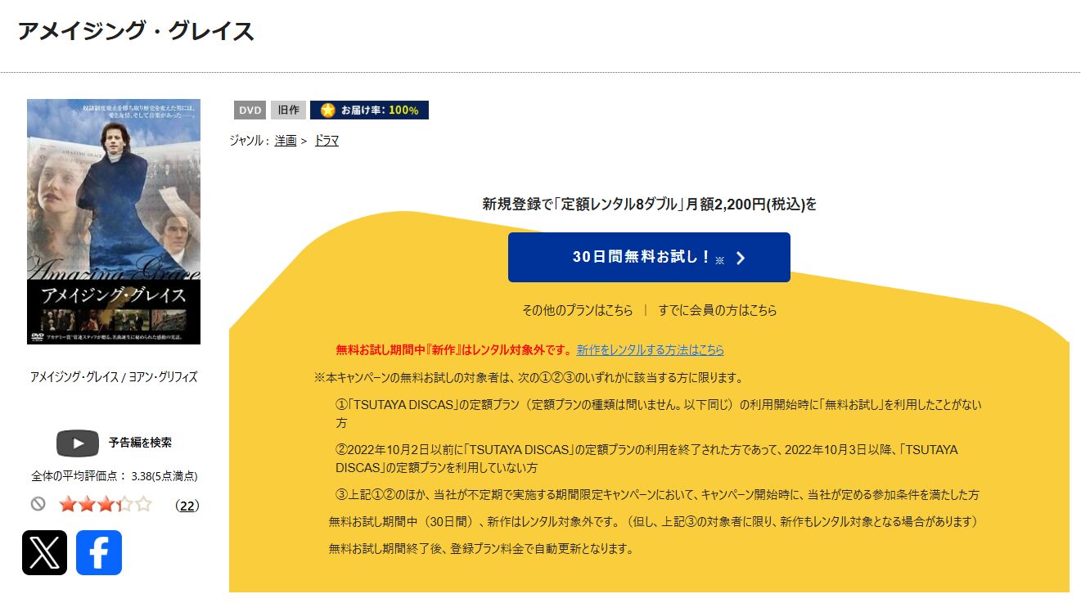This screenshot has width=1081, height=603.
Task: Click the Facebook share icon
Action: click(99, 552)
